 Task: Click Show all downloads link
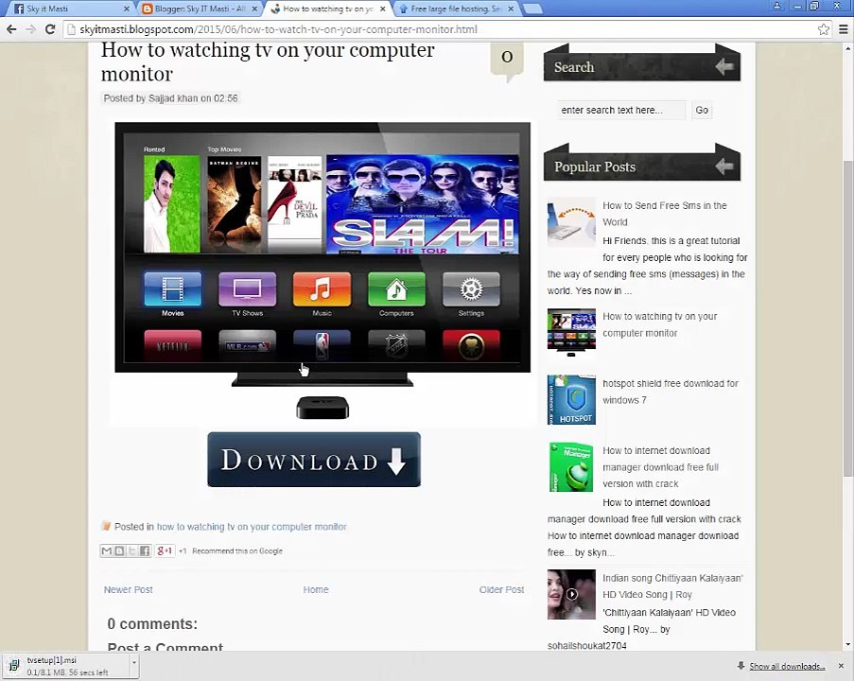click(x=787, y=666)
